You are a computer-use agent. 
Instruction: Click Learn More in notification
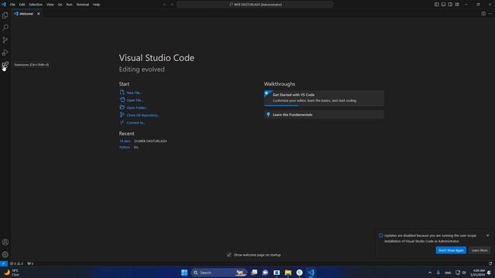480,250
